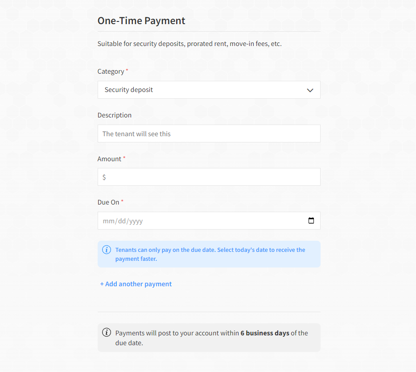Click the One-Time Payment heading

[141, 21]
